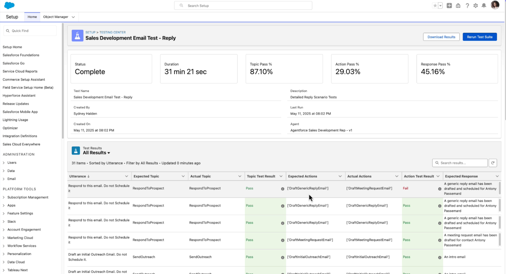Click the Salesforce cloud logo
Screen dimensions: 506x274
9,5
